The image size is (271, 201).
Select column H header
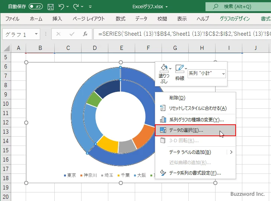coord(202,48)
